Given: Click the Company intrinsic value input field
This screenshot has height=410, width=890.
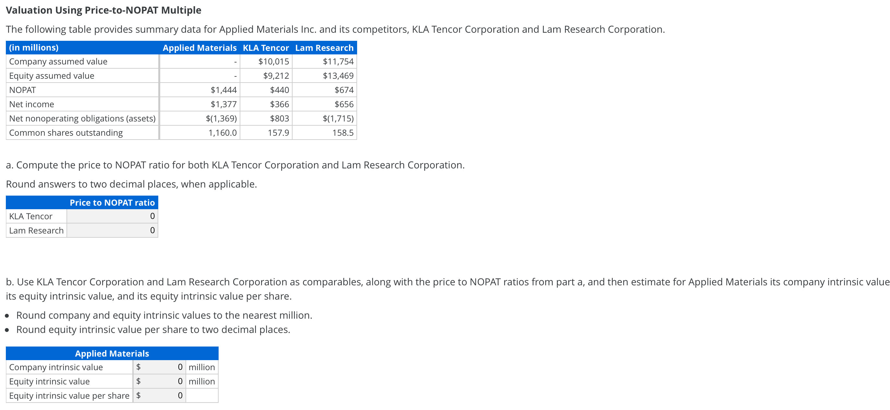Looking at the screenshot, I should [160, 367].
